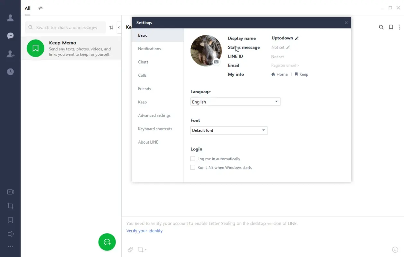Viewport: 404px width, 257px height.
Task: Click the camera icon on the profile photo
Action: point(216,62)
